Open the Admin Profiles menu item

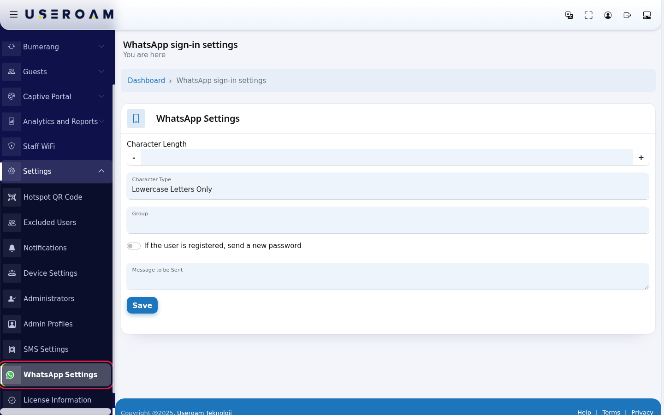click(56, 324)
